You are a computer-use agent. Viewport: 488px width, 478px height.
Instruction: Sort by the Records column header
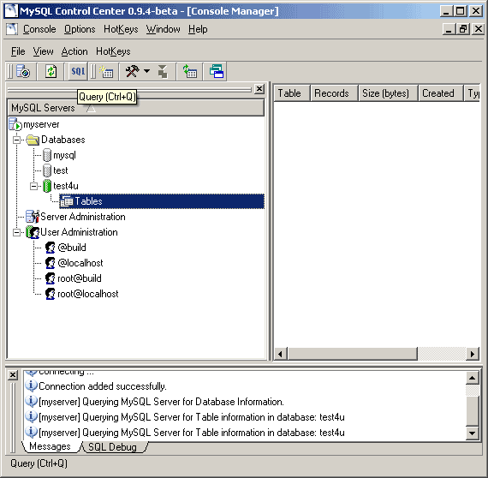(x=334, y=93)
